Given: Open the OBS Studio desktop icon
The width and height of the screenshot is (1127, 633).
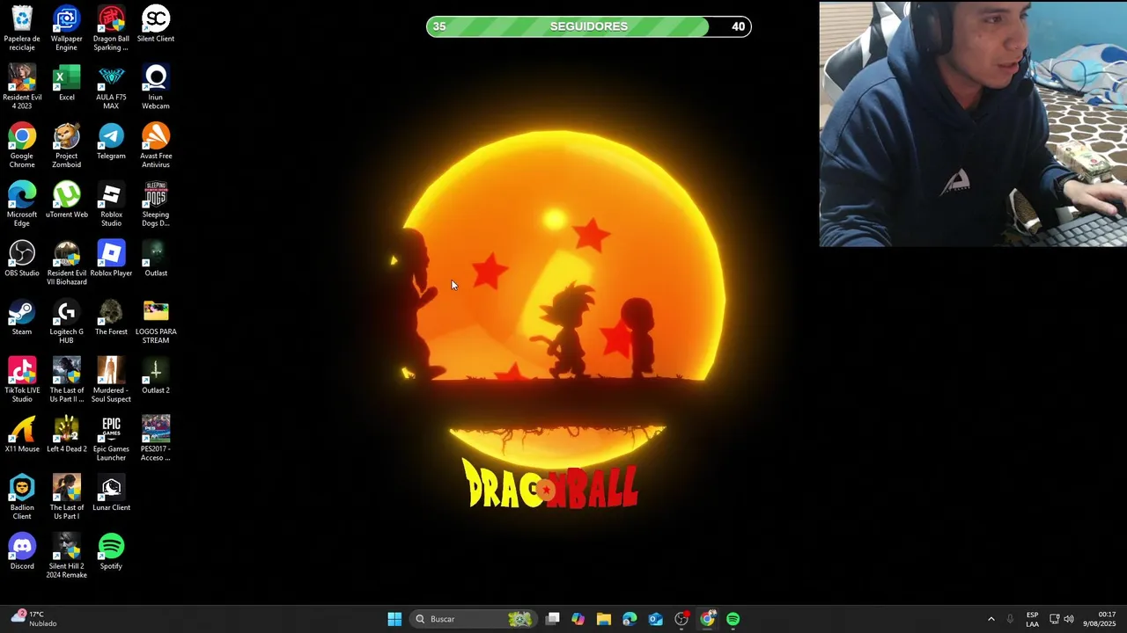Looking at the screenshot, I should point(22,258).
